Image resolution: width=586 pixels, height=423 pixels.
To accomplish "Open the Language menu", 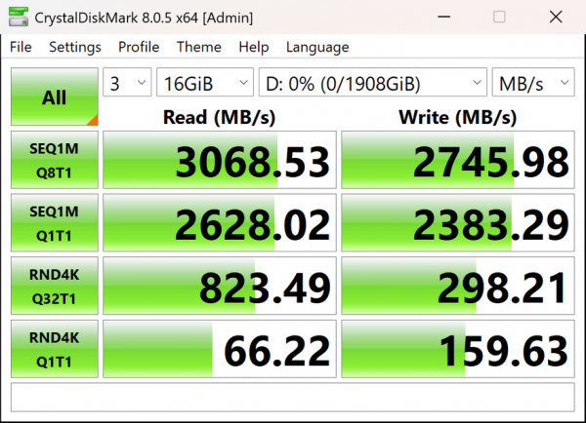I will tap(317, 47).
